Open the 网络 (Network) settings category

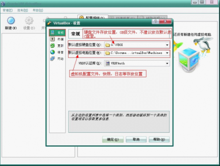pyautogui.click(x=57, y=59)
